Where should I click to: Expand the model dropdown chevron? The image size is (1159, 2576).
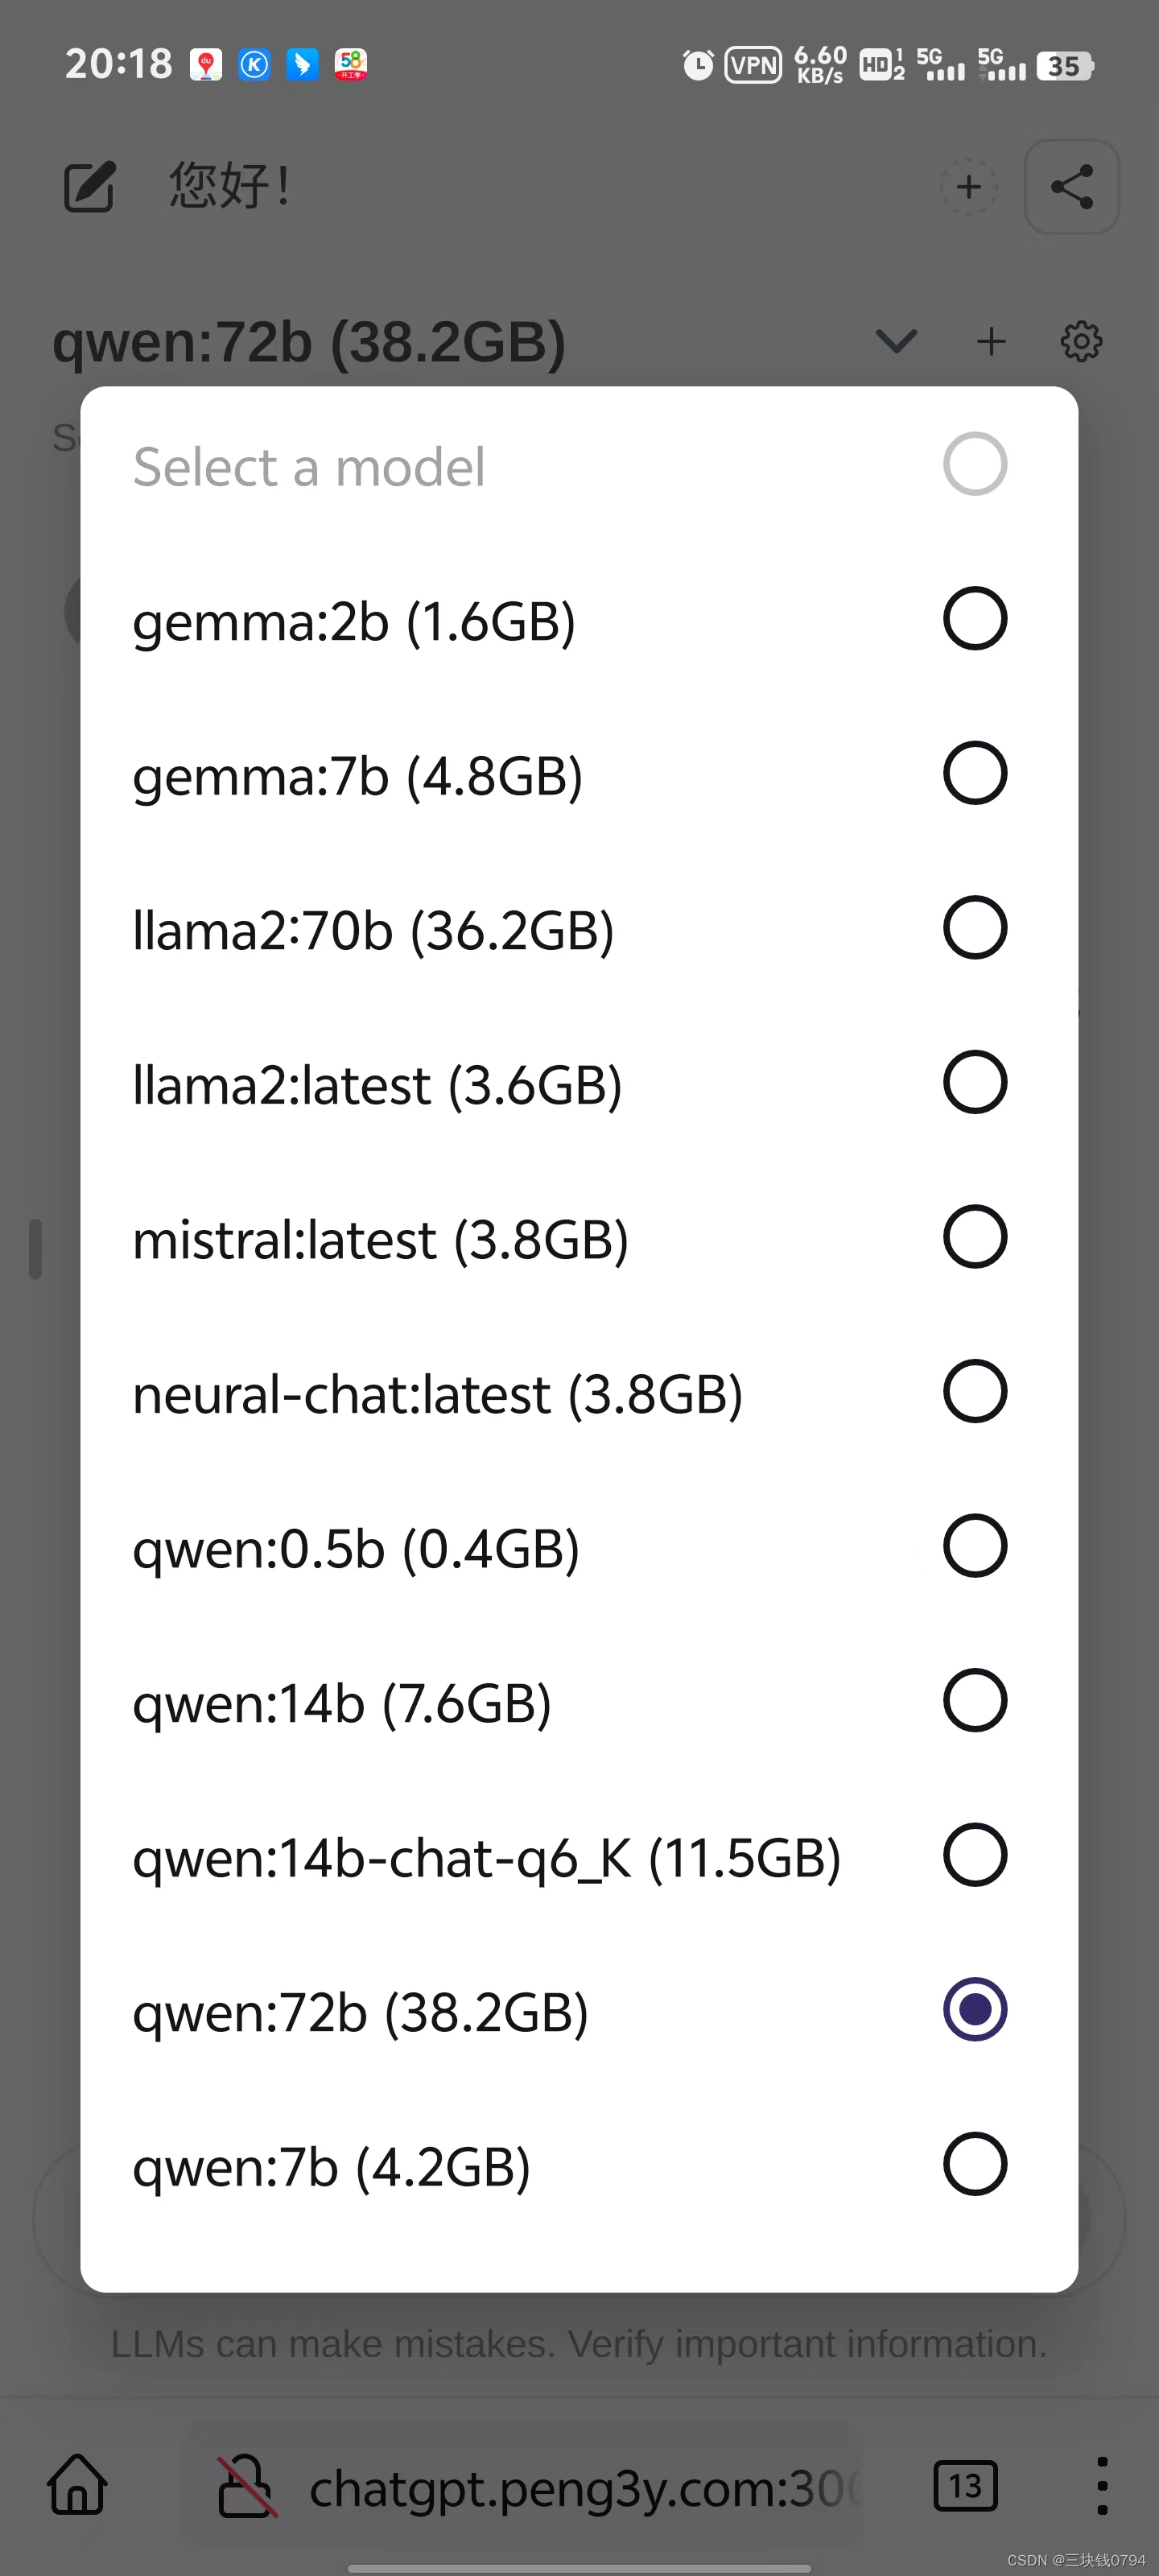895,342
